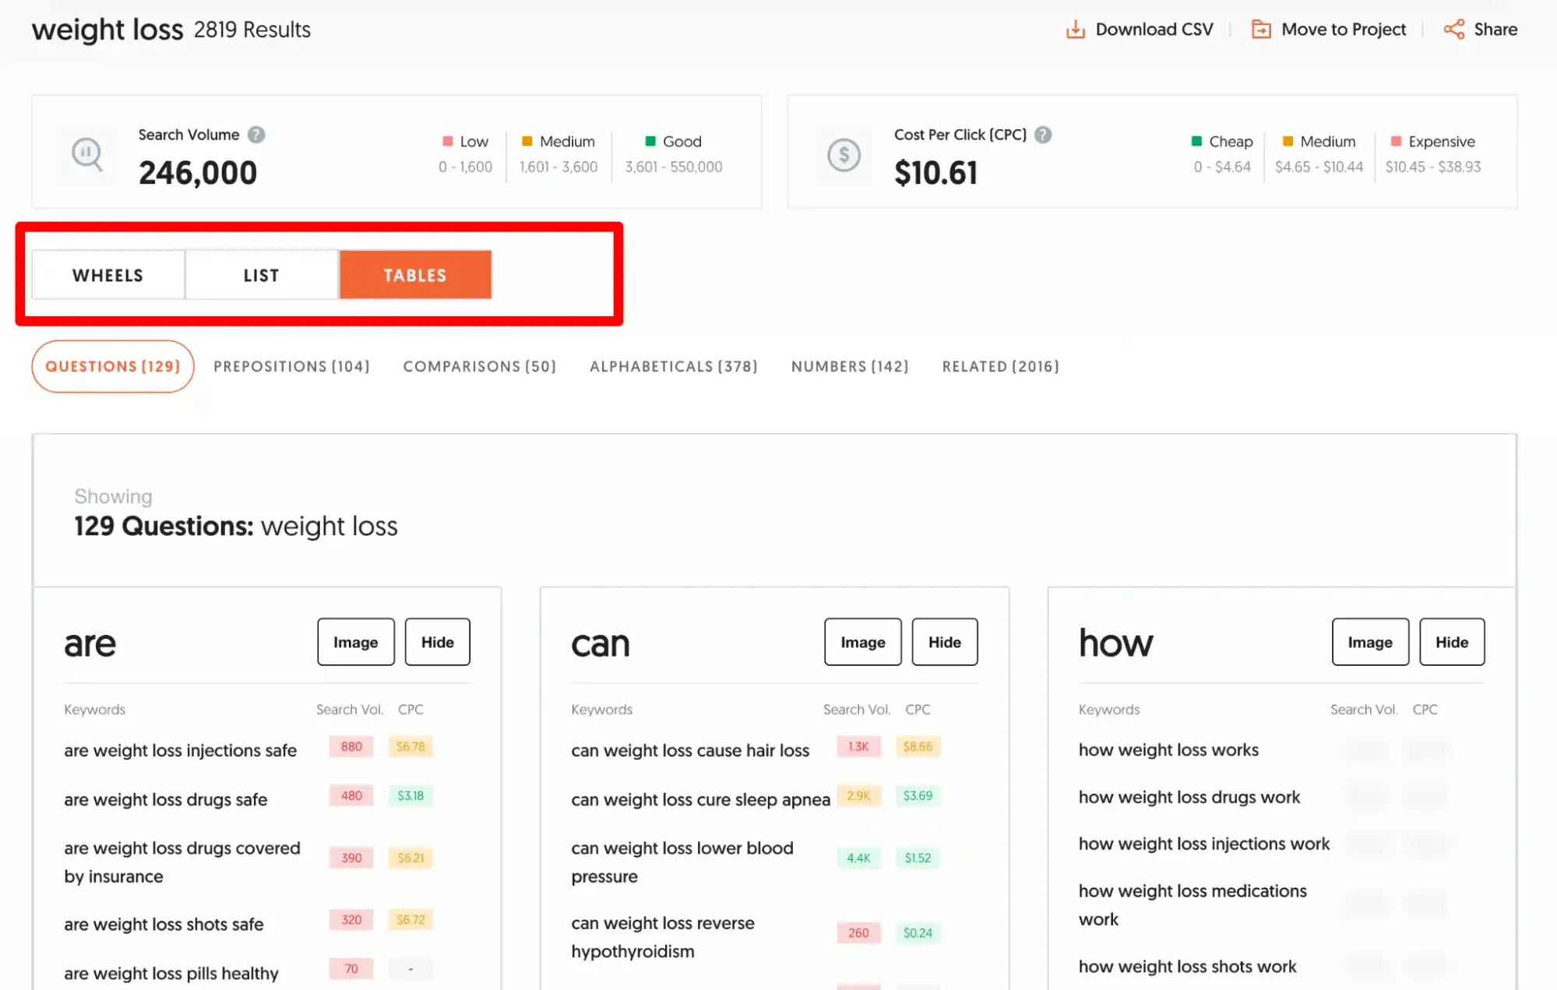1557x990 pixels.
Task: Click keyword 'how weight loss injections work'
Action: [1204, 844]
